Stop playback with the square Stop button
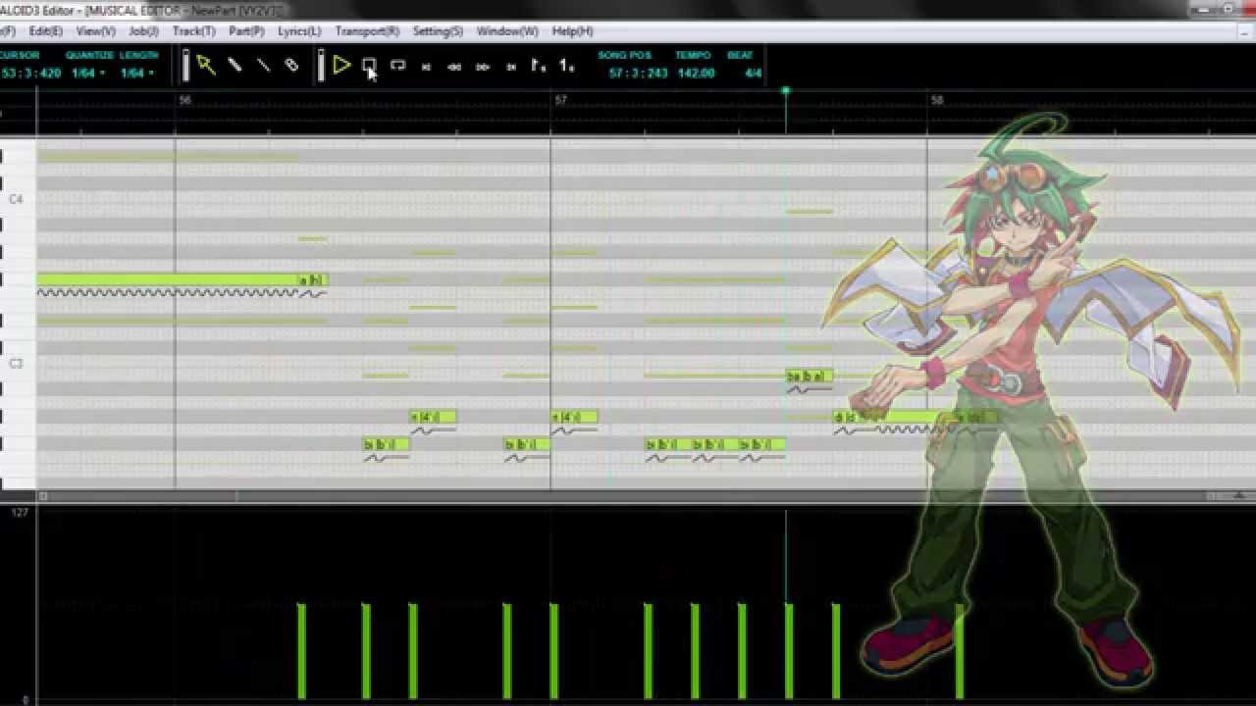Viewport: 1256px width, 706px height. [x=369, y=65]
